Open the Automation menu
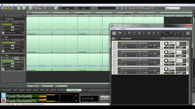Screen dimensions: 195x109 point(35,5)
